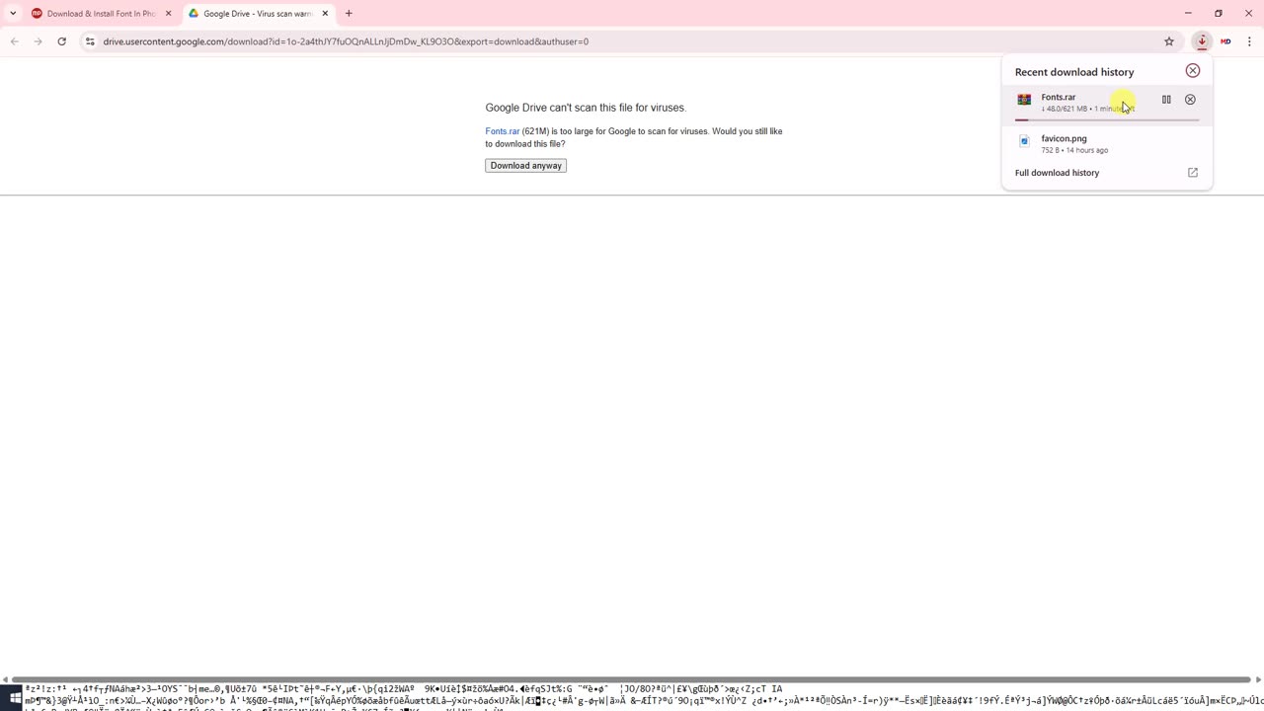This screenshot has width=1264, height=711.
Task: Click the horizontal scrollbar at bottom
Action: click(632, 679)
